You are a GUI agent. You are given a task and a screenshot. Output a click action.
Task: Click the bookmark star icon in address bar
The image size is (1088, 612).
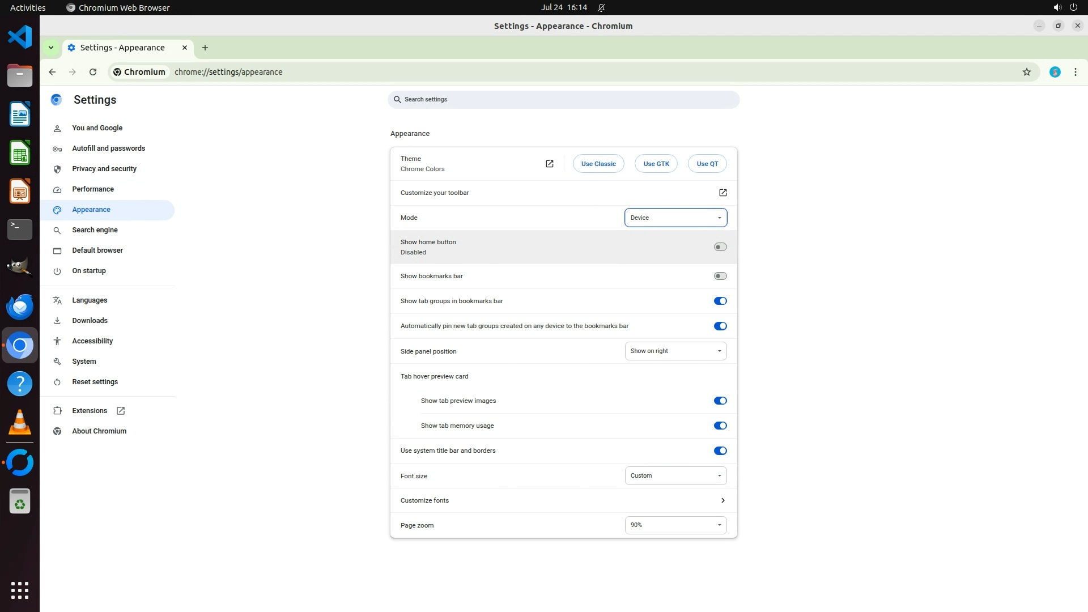click(1026, 72)
